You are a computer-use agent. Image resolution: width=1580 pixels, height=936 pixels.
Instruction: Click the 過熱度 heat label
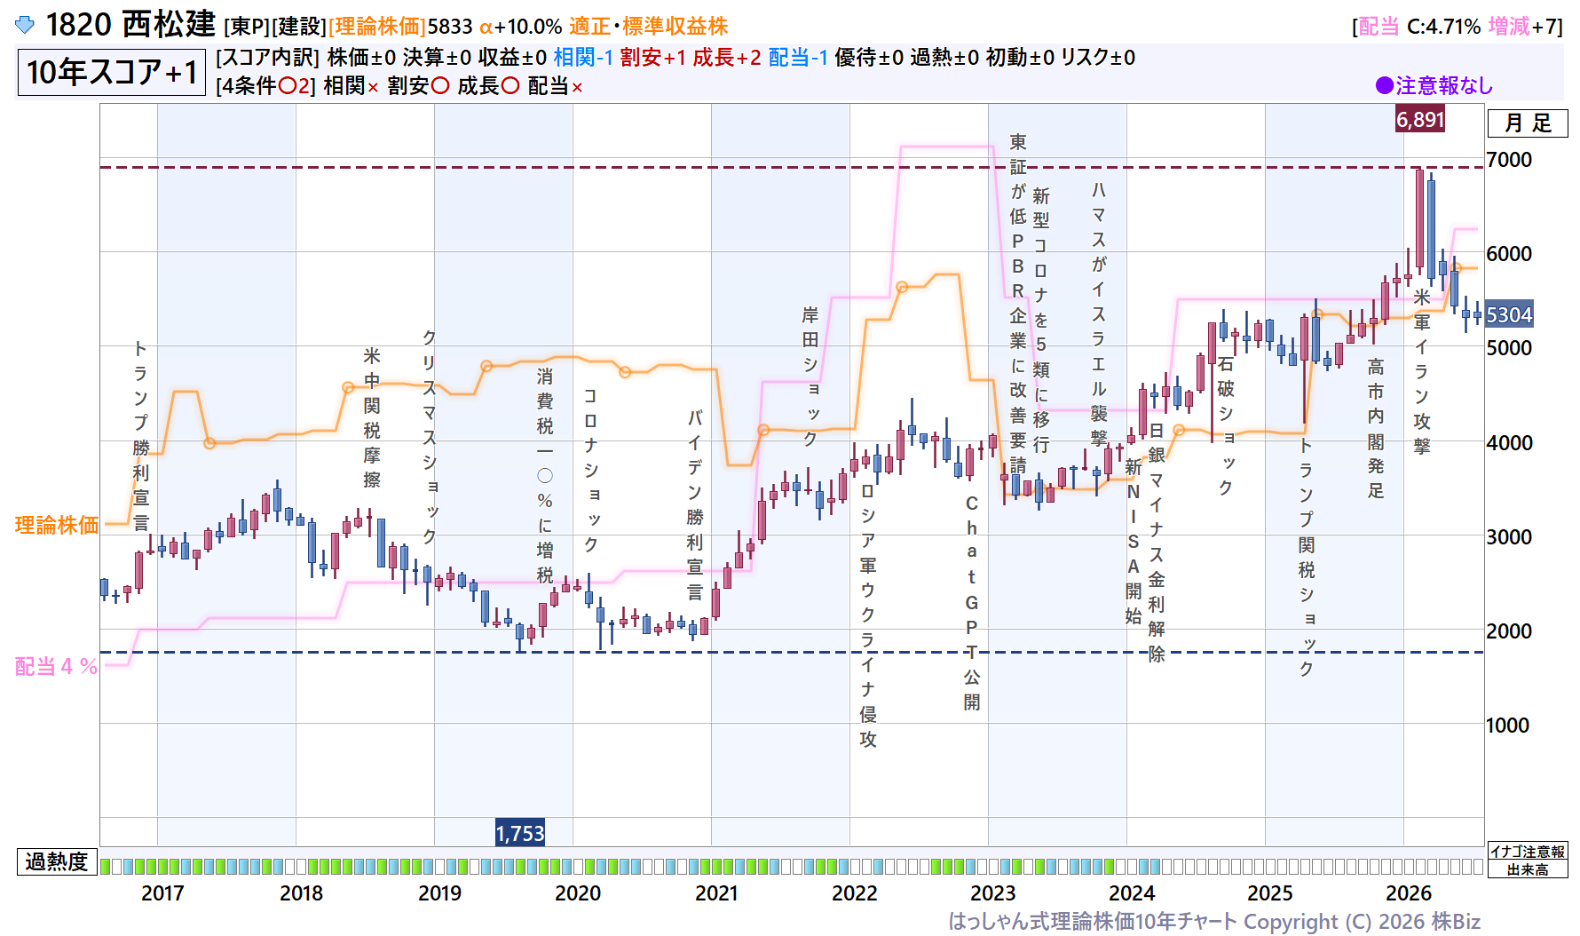(57, 861)
